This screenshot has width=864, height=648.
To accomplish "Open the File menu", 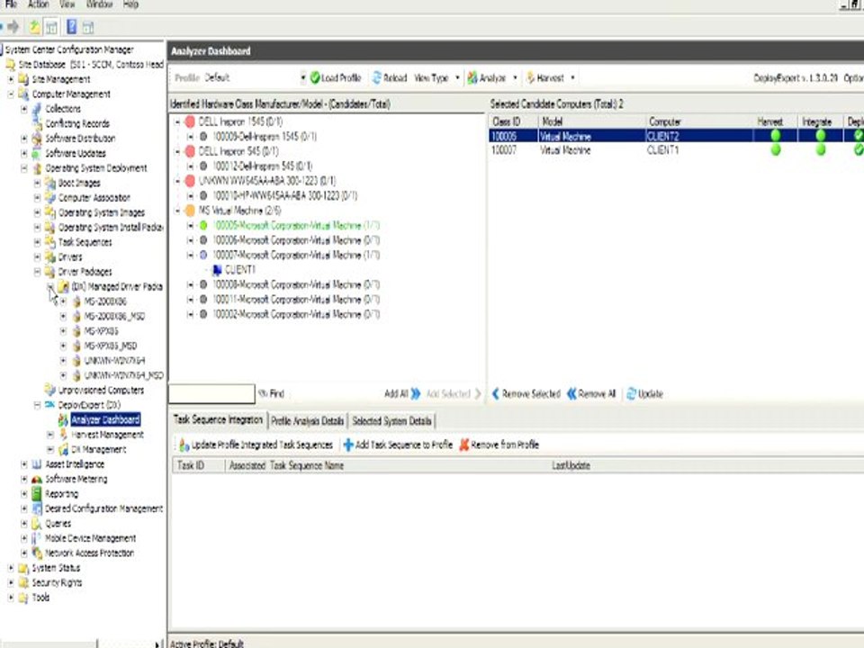I will coord(11,4).
